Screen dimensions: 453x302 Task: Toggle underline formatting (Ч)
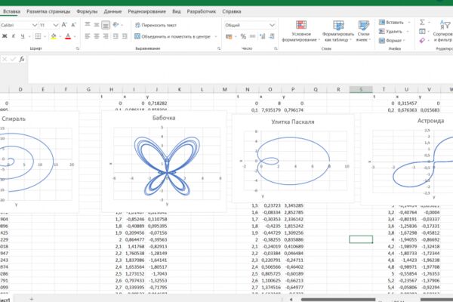[x=23, y=36]
